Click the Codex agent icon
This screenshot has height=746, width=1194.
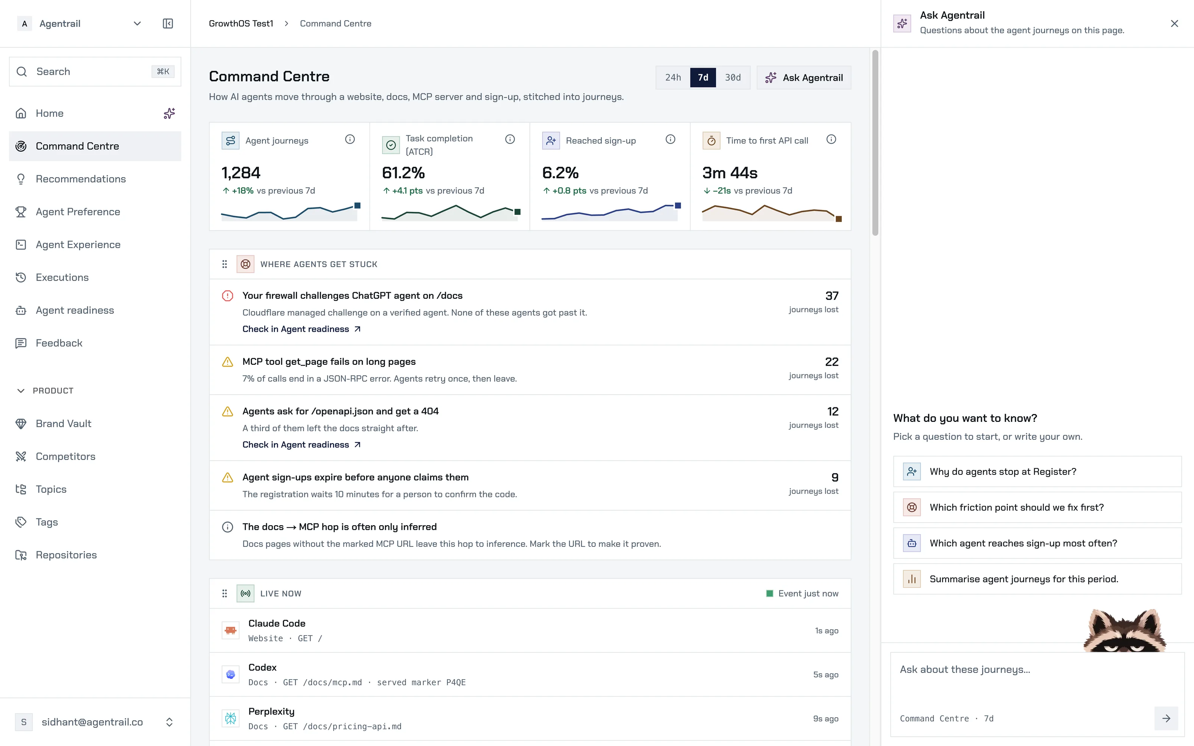[x=231, y=674]
